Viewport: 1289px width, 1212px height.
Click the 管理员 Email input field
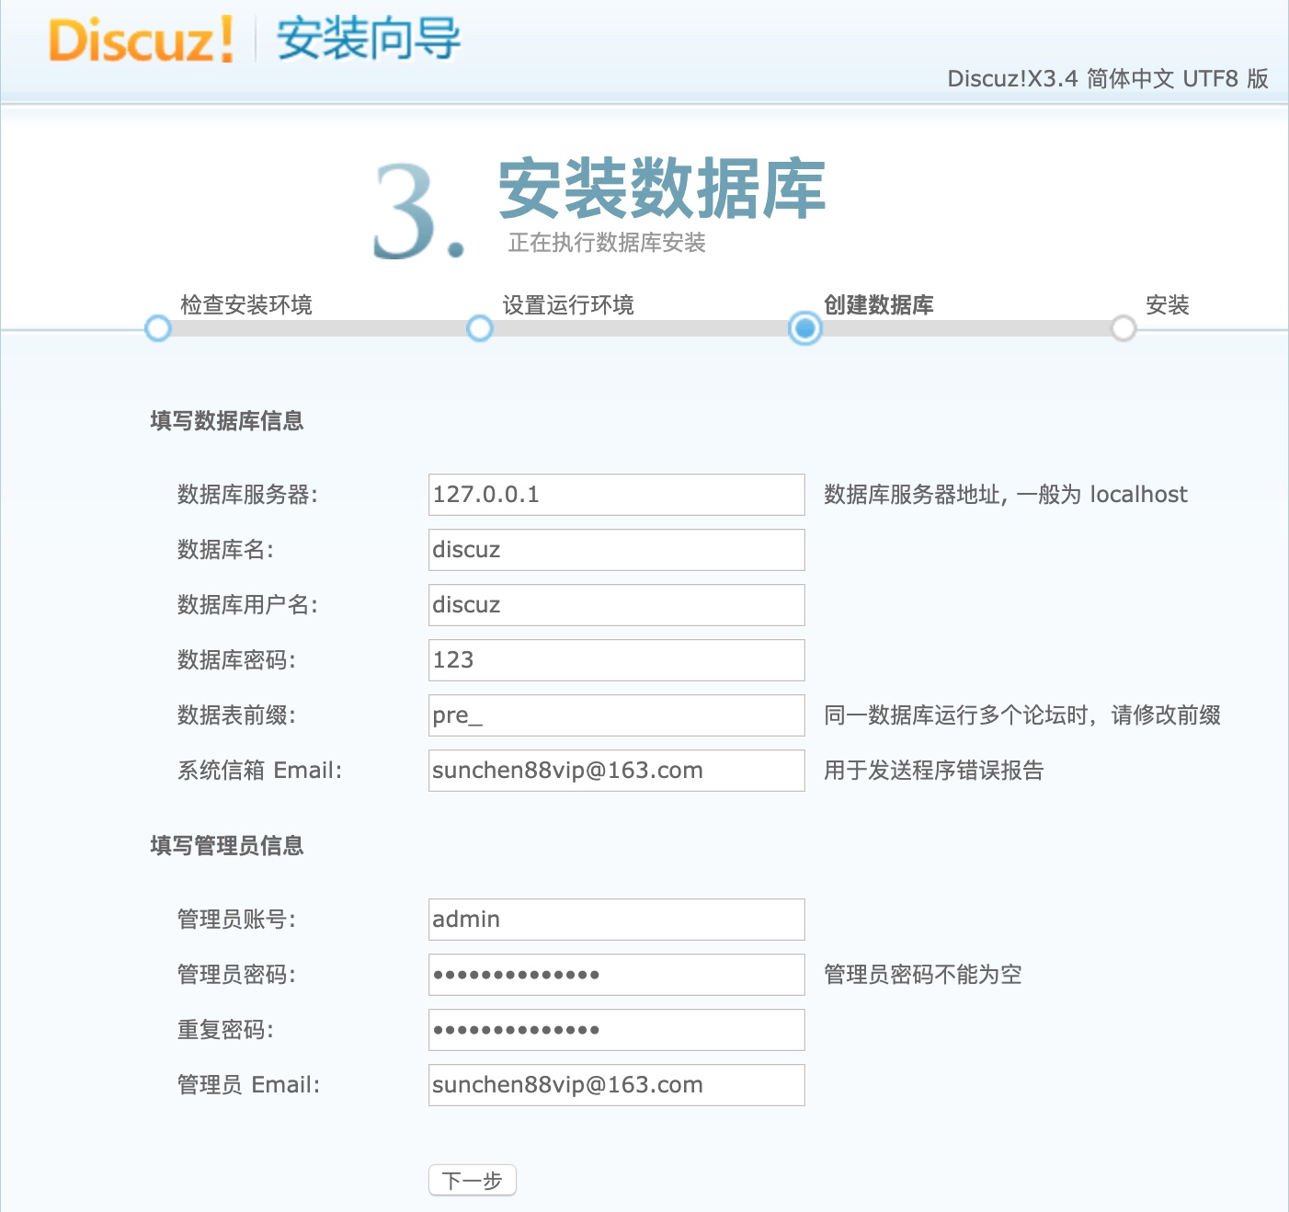coord(616,1084)
